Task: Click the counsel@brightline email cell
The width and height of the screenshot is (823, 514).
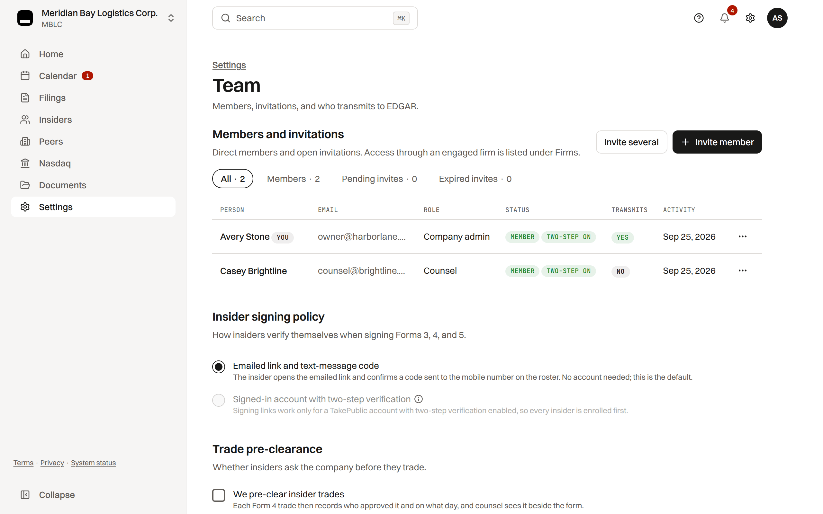Action: coord(361,270)
